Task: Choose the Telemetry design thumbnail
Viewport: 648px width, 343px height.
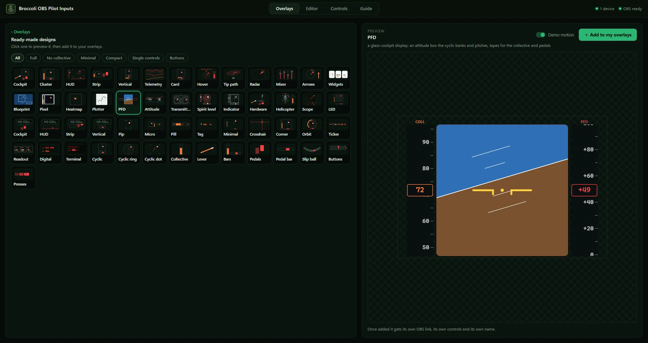Action: point(155,78)
